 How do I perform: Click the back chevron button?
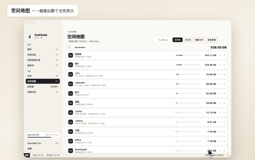69,47
